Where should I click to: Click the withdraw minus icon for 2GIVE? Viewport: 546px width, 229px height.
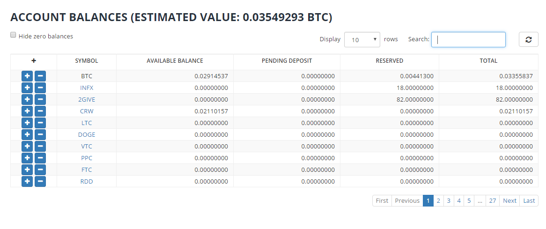pos(40,100)
